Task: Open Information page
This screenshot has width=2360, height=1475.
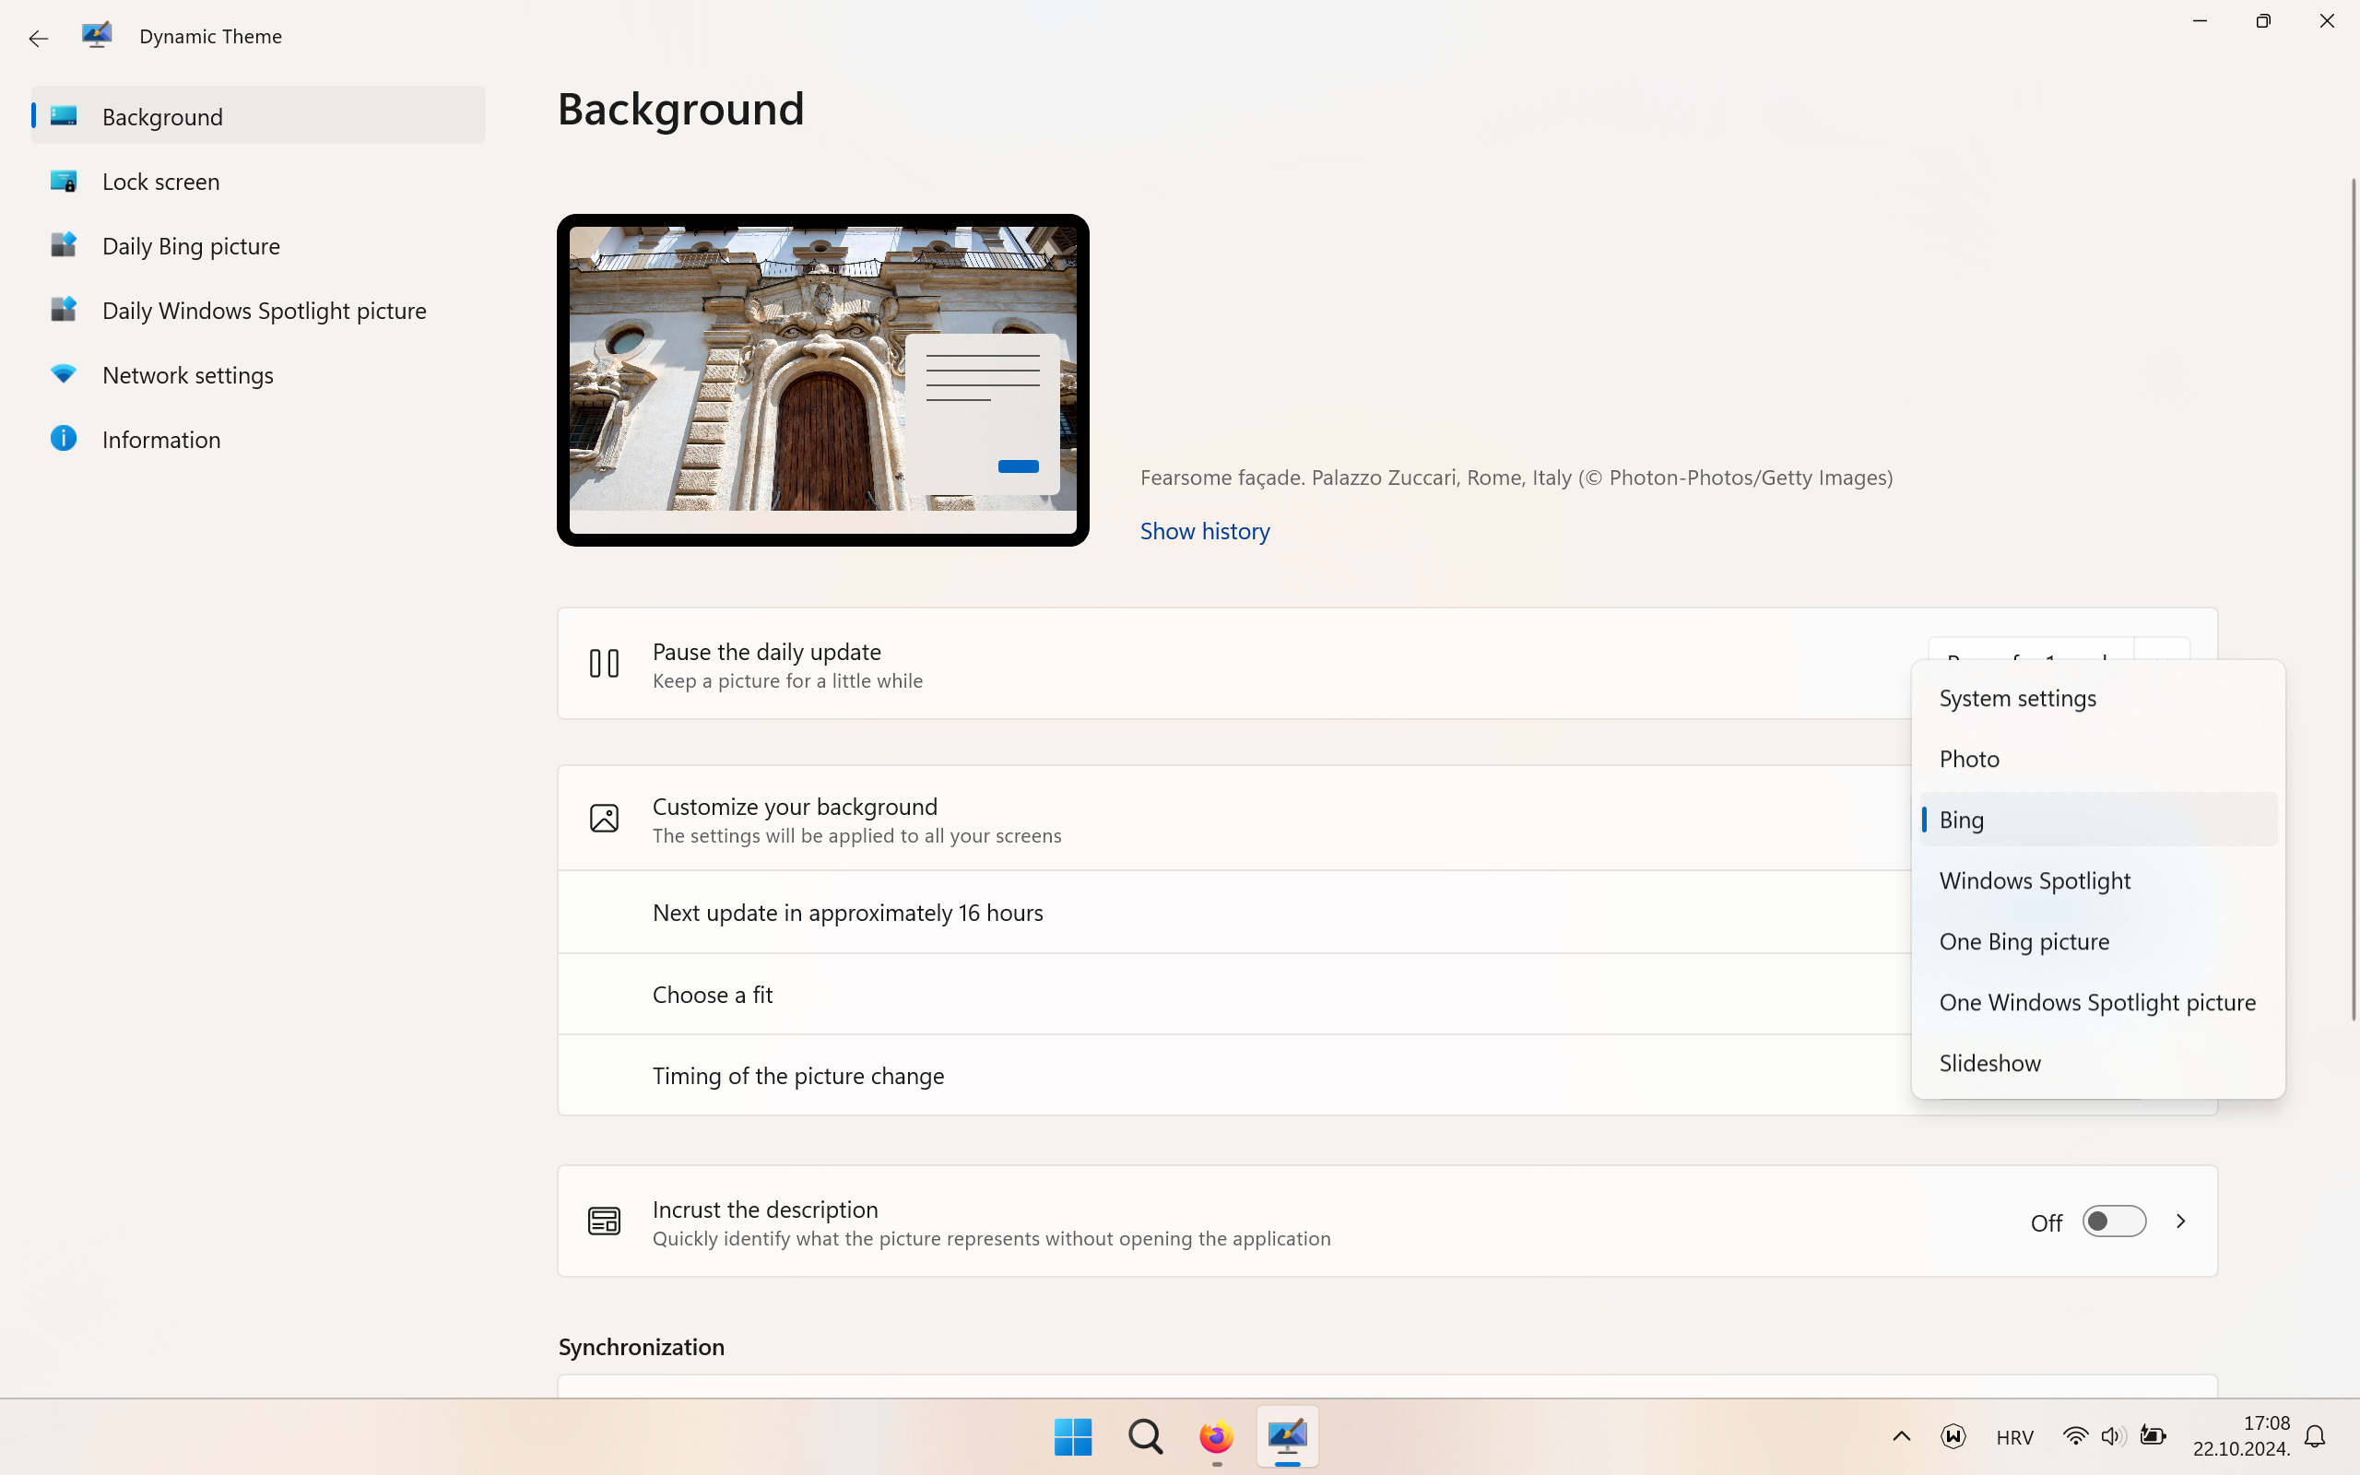Action: pyautogui.click(x=258, y=439)
